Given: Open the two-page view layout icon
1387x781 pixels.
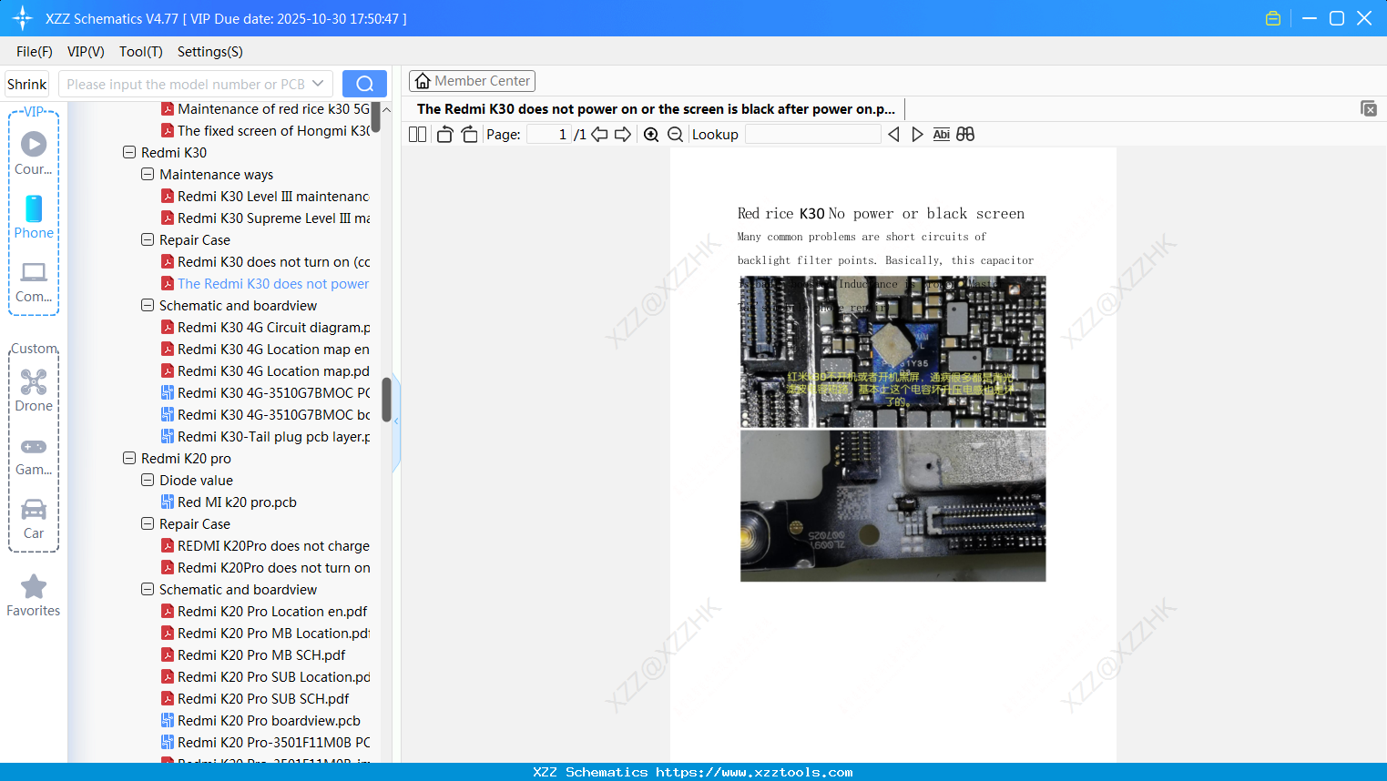Looking at the screenshot, I should tap(416, 134).
